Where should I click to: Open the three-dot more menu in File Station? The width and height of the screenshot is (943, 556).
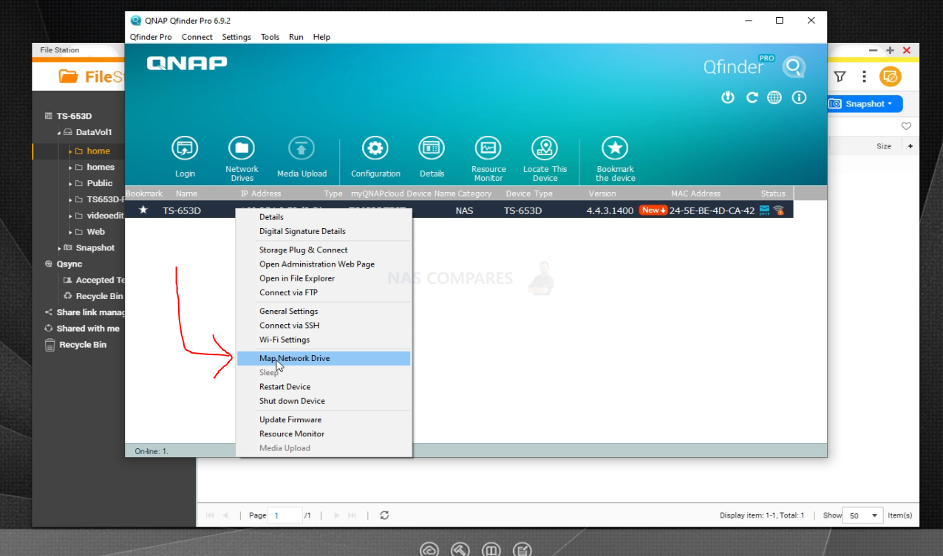(864, 77)
